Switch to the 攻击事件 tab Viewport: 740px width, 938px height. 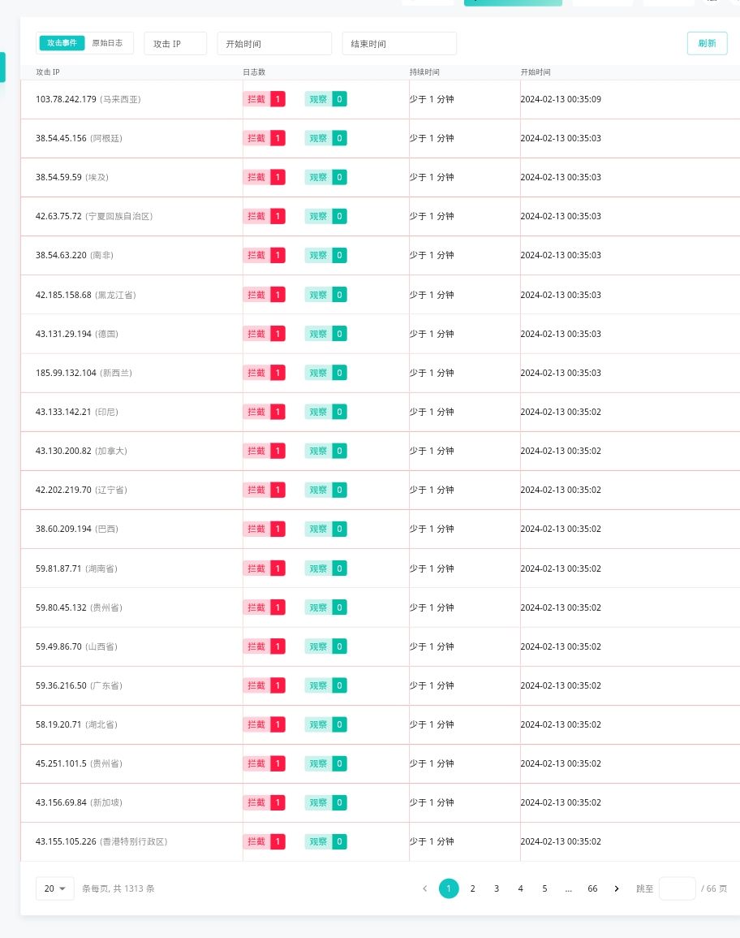[x=62, y=43]
